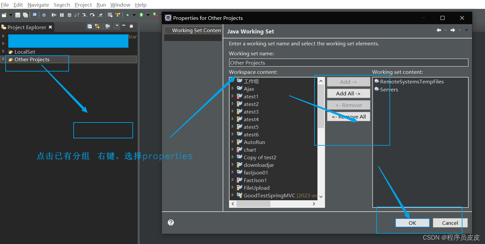Expand the fastjson01 project node
The image size is (485, 244).
coord(233,172)
